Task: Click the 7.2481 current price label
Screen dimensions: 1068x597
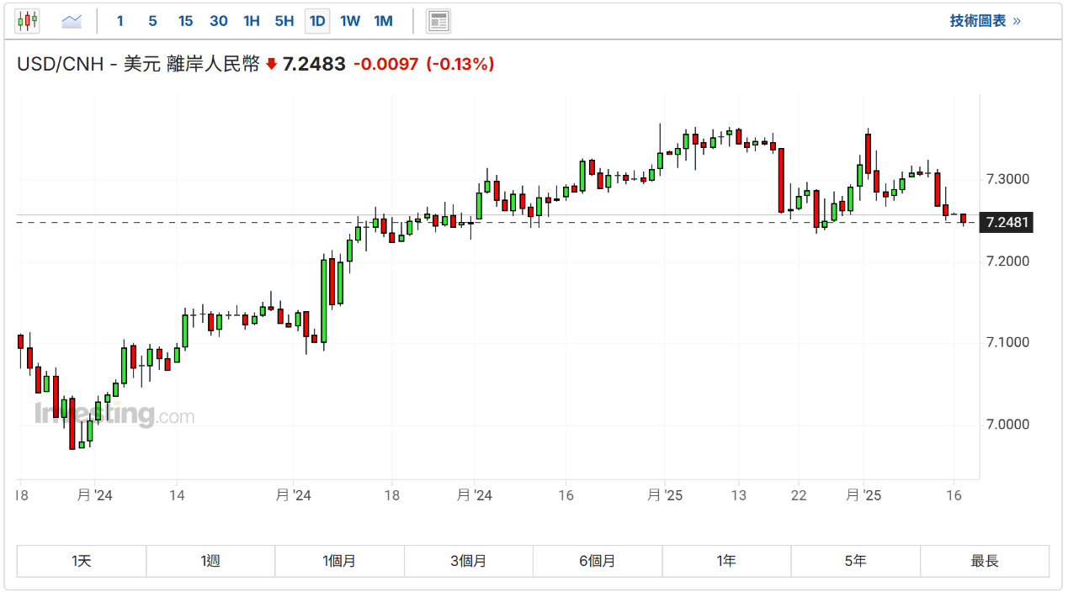Action: [1007, 223]
